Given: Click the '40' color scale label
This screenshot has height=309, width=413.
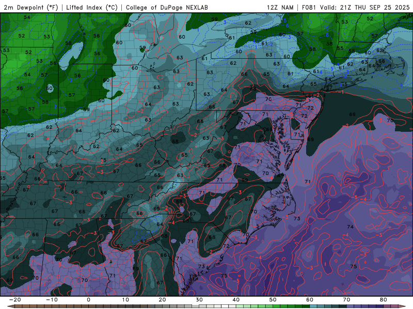Looking at the screenshot, I should (236, 300).
